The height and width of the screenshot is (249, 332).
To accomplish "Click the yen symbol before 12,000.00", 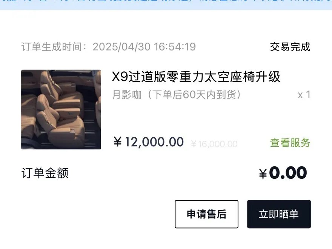I will [118, 142].
